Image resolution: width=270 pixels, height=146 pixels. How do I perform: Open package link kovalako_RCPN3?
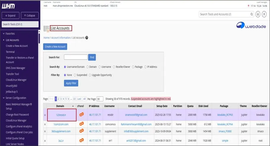225,115
